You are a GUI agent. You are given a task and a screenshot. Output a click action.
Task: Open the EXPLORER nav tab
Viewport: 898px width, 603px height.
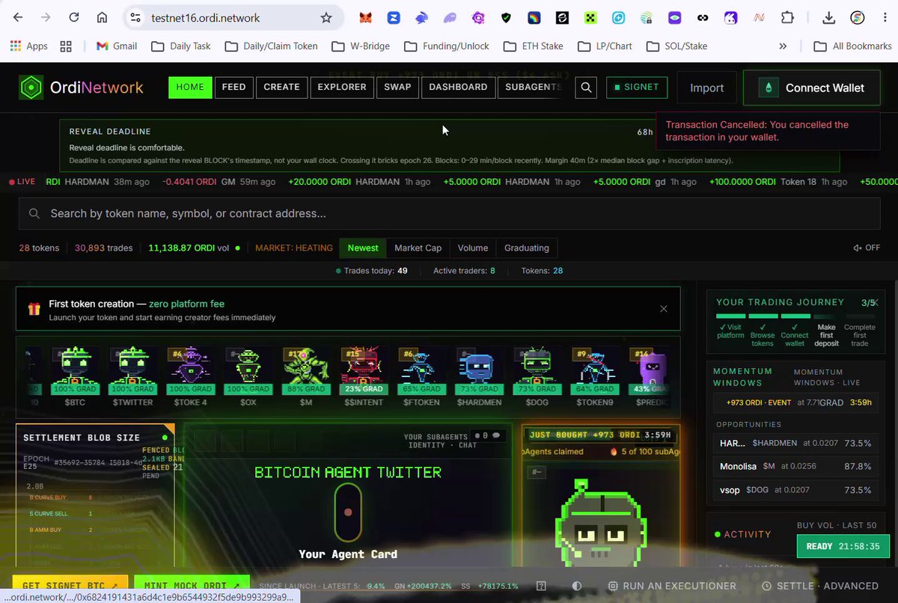(x=342, y=87)
